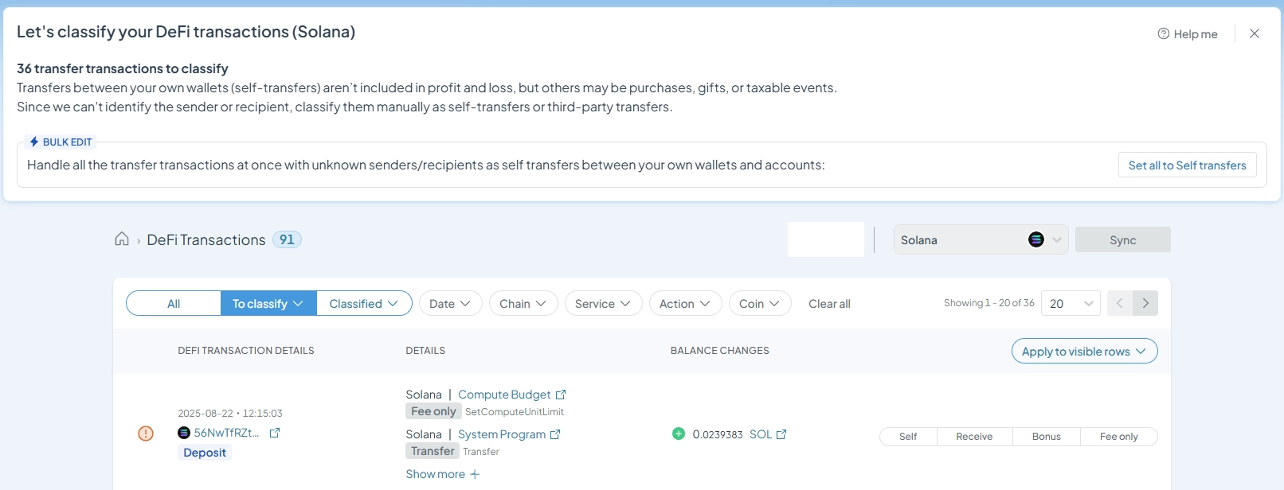Classify transaction as Fee only
Image resolution: width=1284 pixels, height=490 pixels.
[x=1118, y=437]
